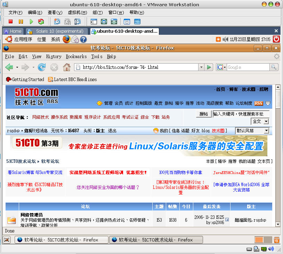Open the 高级搜索 link in forum header
Viewport: 283px width, 254px height.
[x=215, y=103]
